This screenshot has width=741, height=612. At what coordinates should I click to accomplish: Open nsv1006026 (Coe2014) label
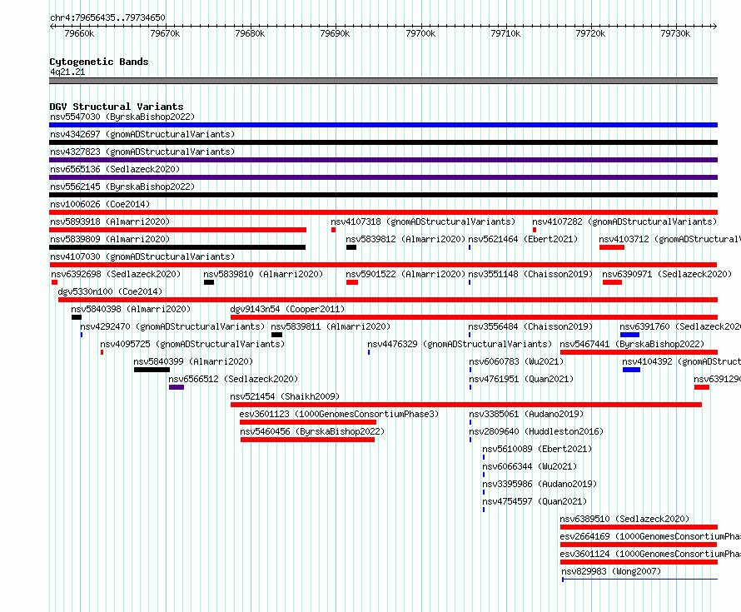(x=100, y=204)
